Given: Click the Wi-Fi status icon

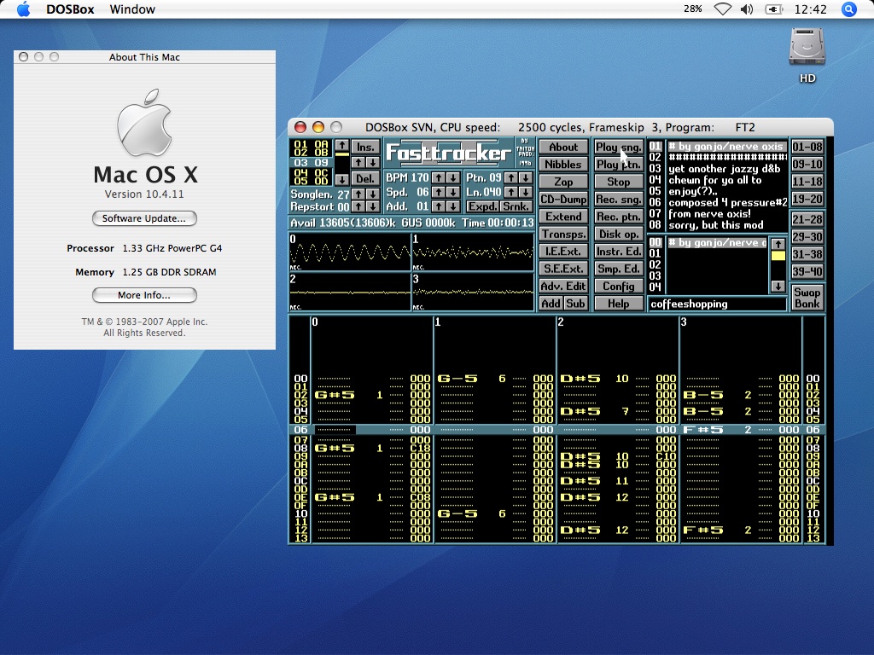Looking at the screenshot, I should click(x=722, y=9).
